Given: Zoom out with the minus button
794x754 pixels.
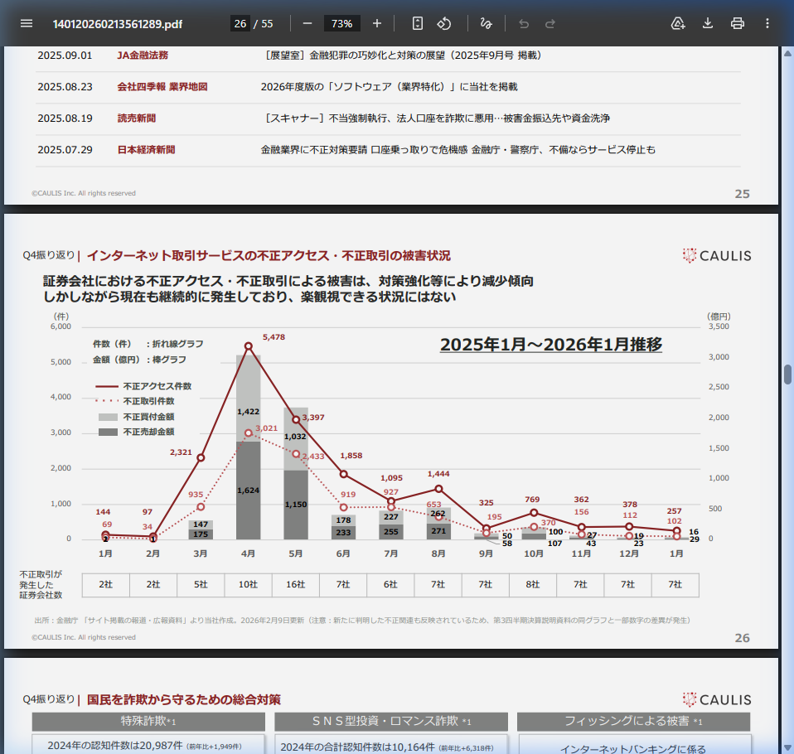Looking at the screenshot, I should pyautogui.click(x=307, y=23).
